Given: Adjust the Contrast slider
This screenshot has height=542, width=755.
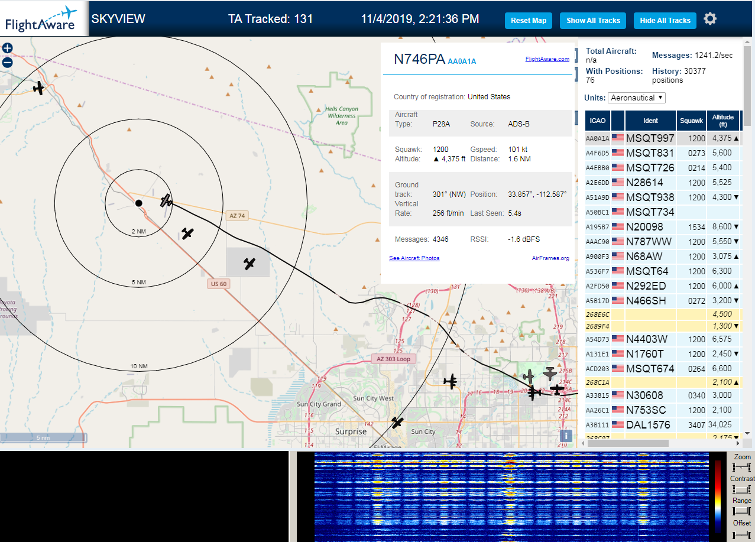Looking at the screenshot, I should coord(741,489).
